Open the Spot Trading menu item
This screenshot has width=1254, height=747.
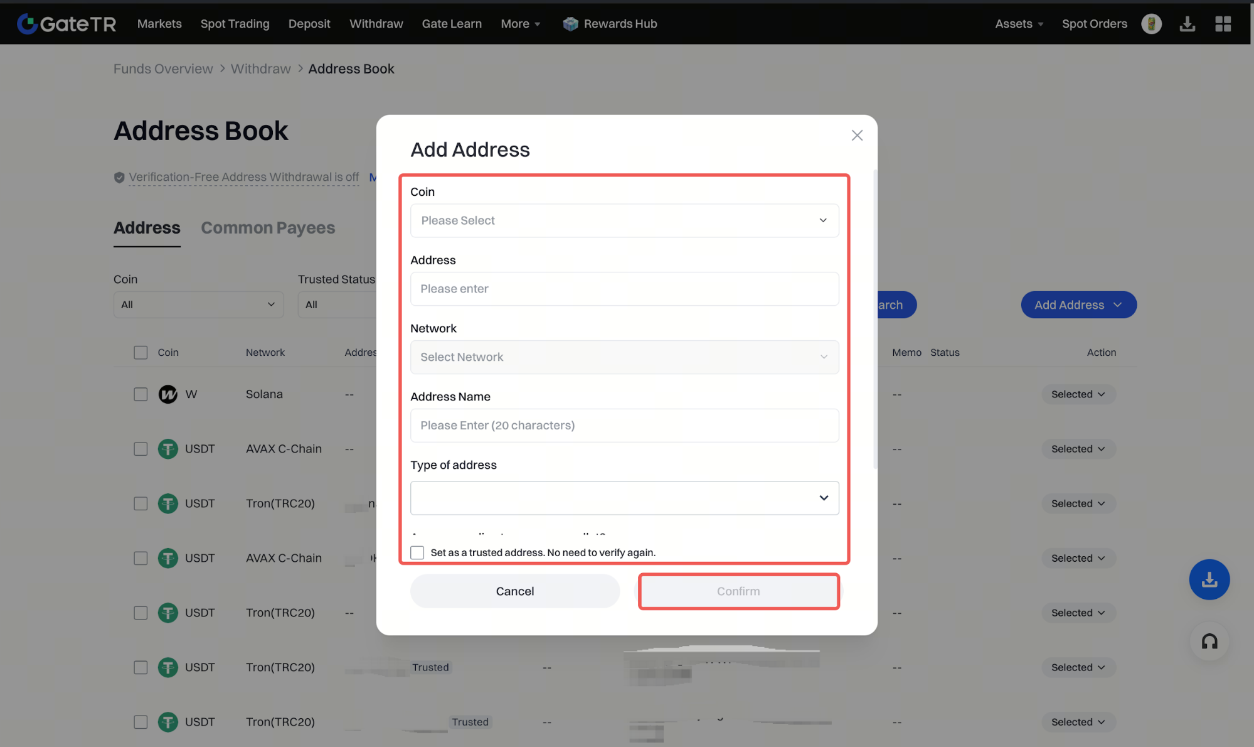click(235, 24)
